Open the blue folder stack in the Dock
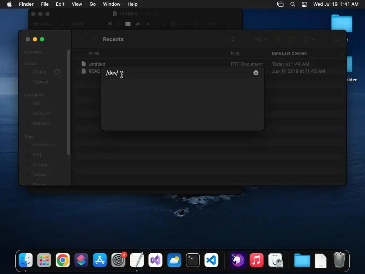 tap(302, 260)
